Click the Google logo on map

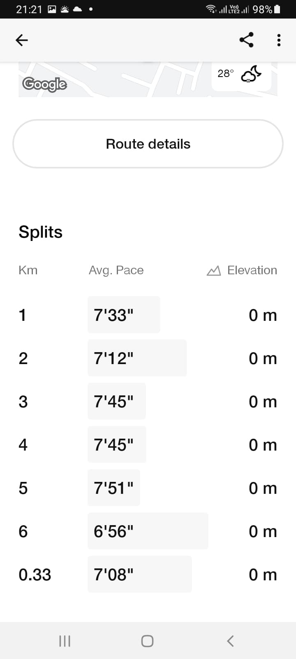[44, 84]
